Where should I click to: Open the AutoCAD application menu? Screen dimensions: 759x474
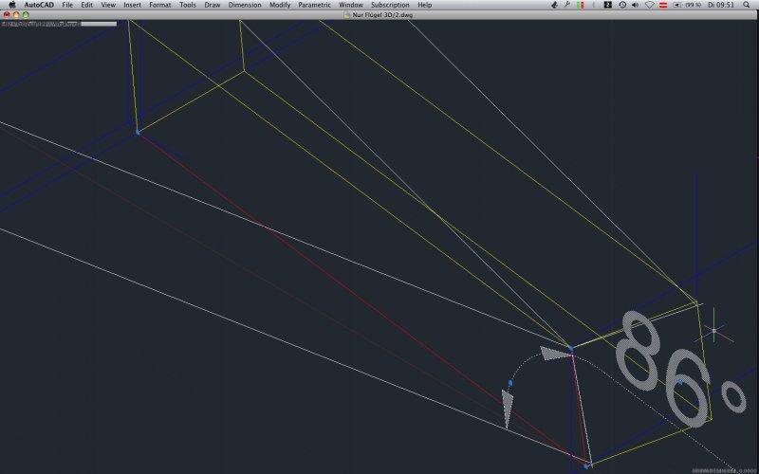(39, 5)
